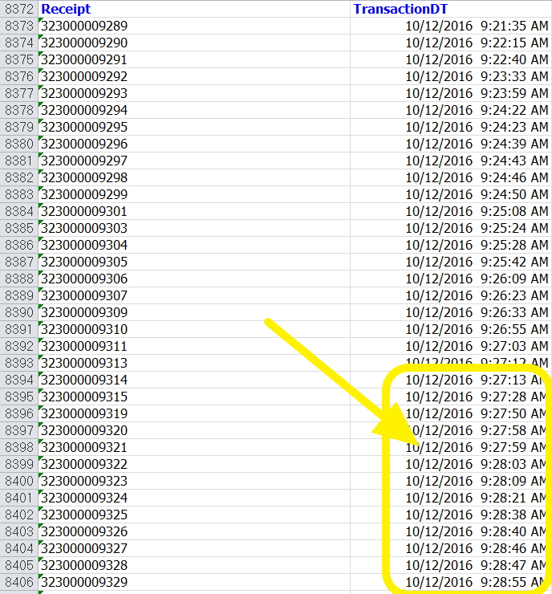Click receipt cell 323000009320
Viewport: 552px width, 594px height.
point(194,430)
